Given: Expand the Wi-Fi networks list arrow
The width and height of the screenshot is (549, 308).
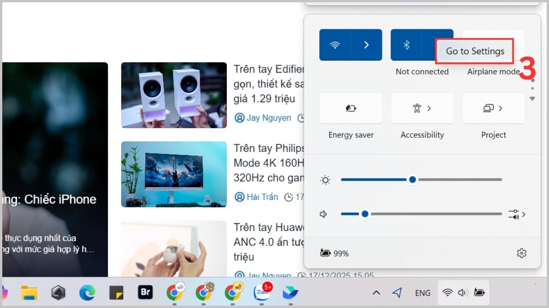Looking at the screenshot, I should click(x=366, y=45).
